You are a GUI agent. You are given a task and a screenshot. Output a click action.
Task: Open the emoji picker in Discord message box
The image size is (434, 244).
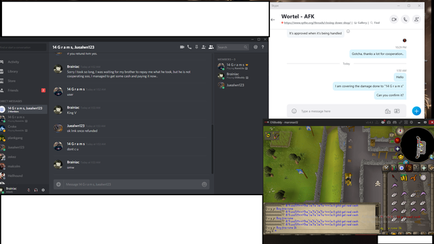coord(204,184)
